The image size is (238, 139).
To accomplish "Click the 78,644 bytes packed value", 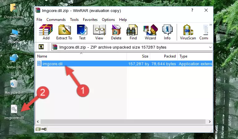I will 164,64.
